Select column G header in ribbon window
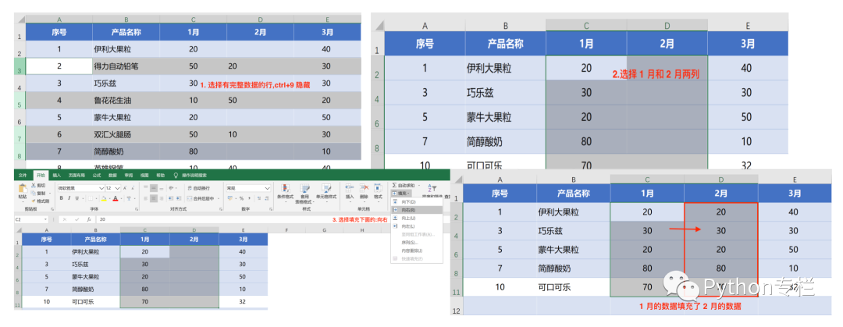Viewport: 843px width, 327px height. click(x=324, y=230)
